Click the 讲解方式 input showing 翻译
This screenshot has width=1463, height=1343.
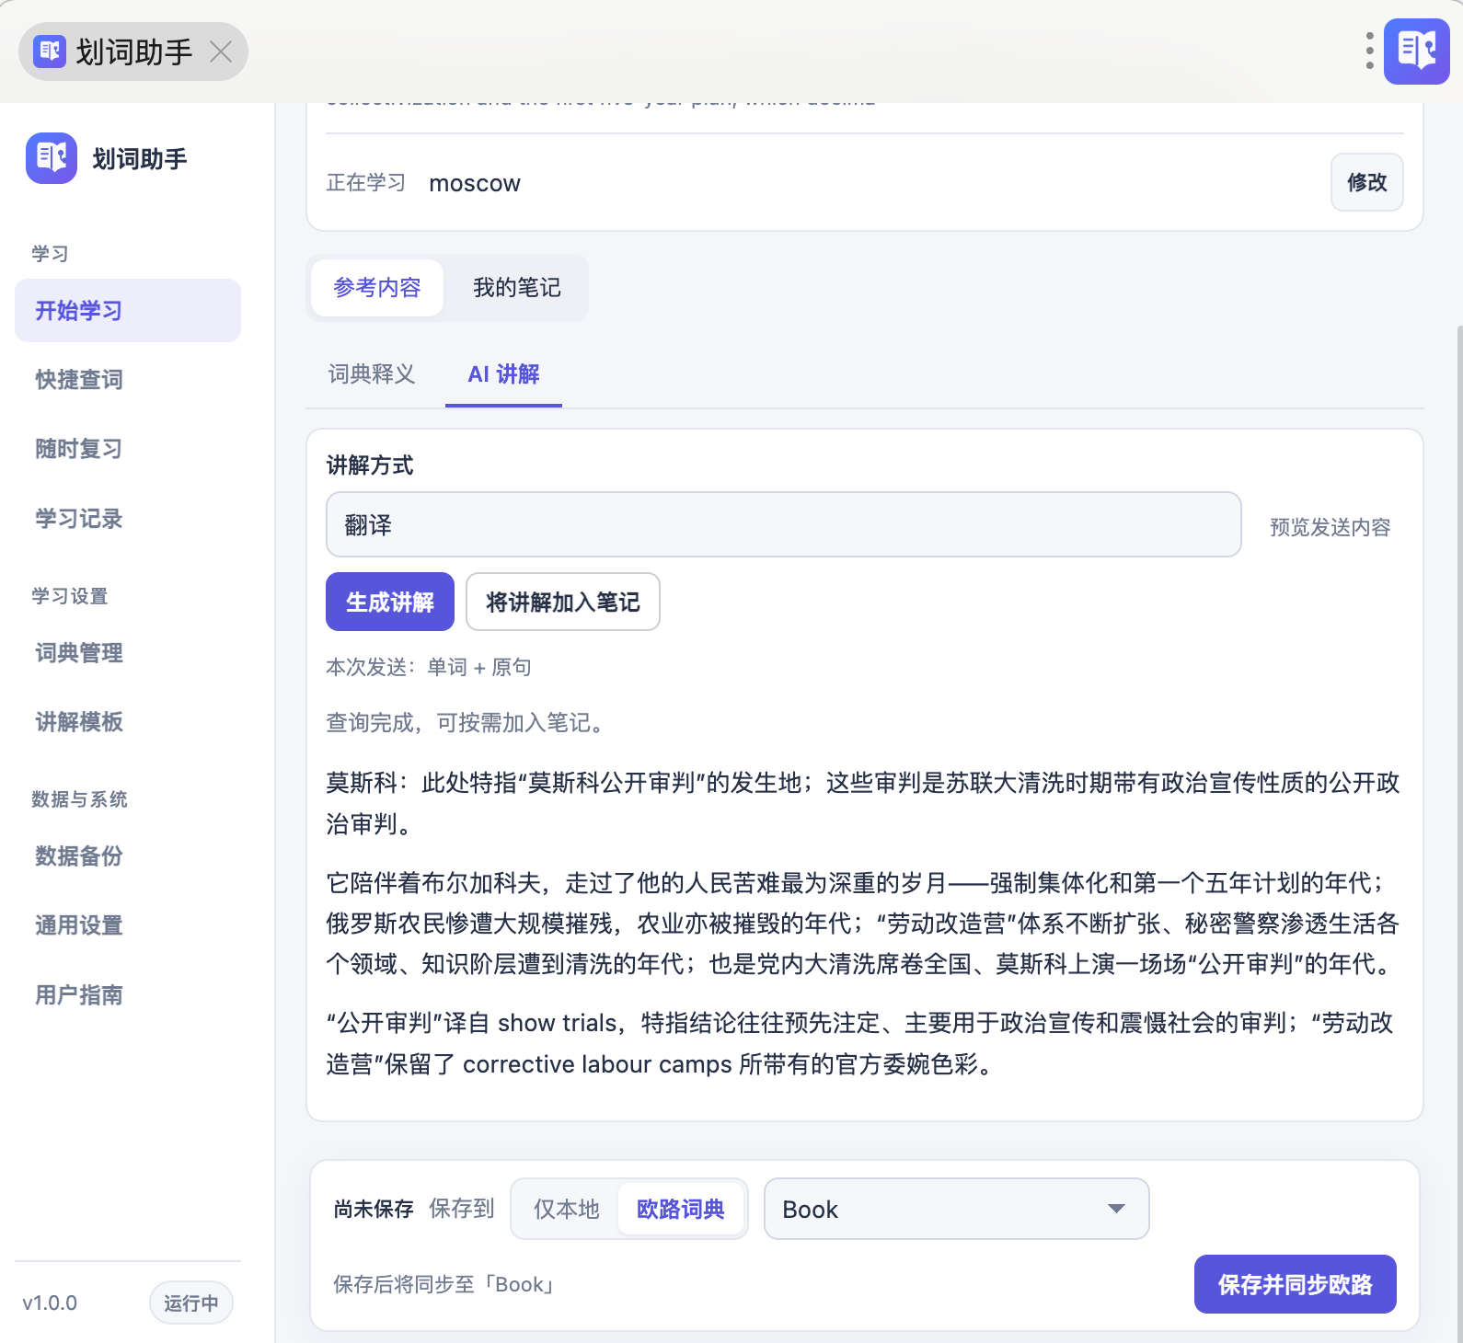point(784,524)
